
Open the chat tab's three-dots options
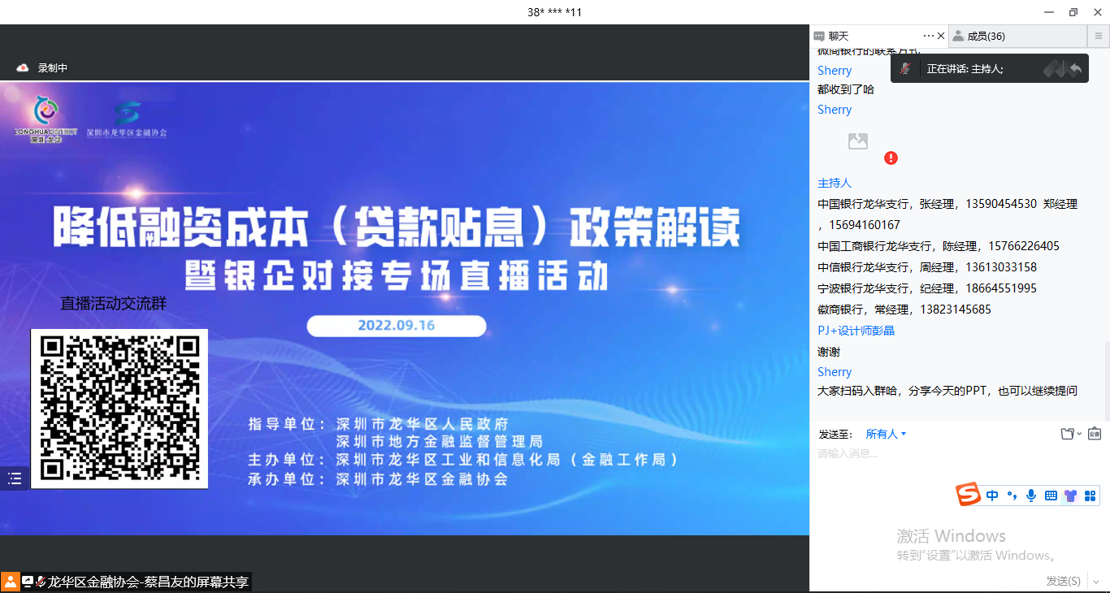coord(929,36)
